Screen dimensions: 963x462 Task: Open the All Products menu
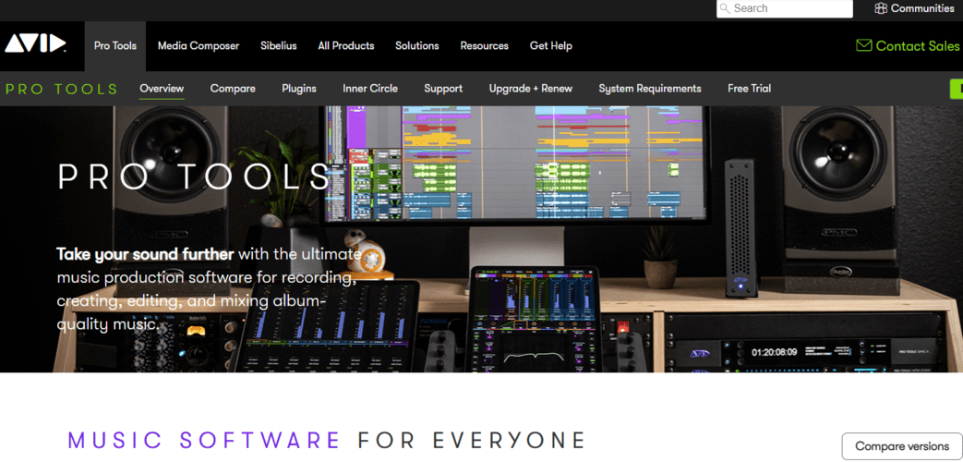coord(345,46)
